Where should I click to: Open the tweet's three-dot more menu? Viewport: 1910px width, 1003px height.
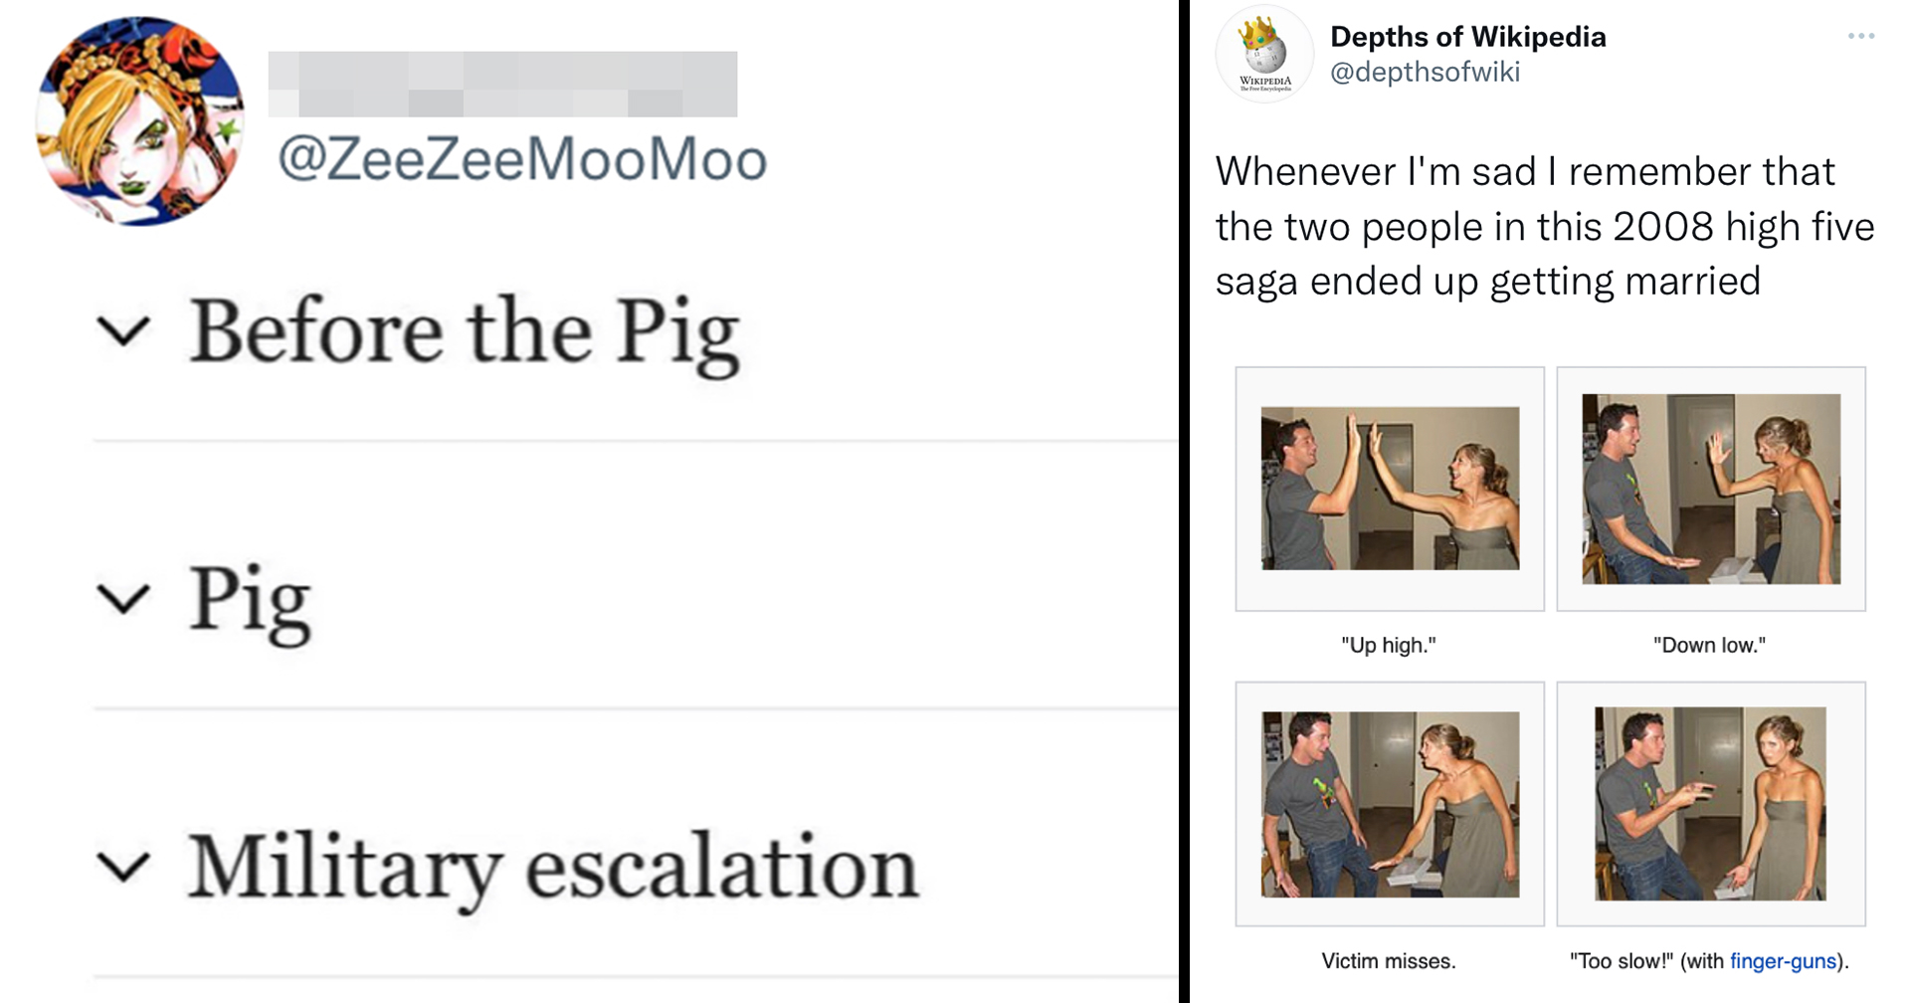pyautogui.click(x=1860, y=36)
